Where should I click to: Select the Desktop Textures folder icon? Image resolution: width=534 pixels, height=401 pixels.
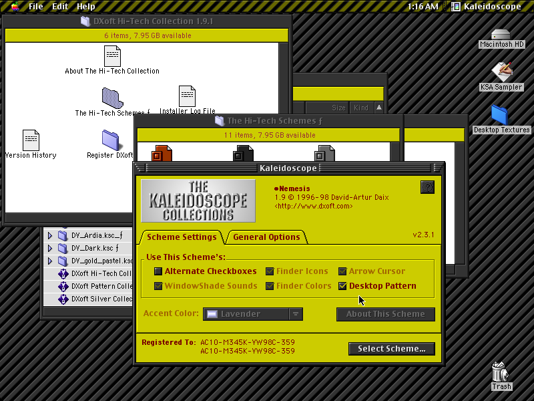click(499, 114)
